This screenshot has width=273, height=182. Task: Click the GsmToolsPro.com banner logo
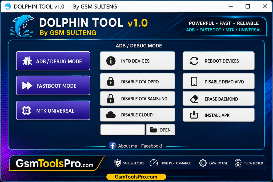tap(55, 163)
